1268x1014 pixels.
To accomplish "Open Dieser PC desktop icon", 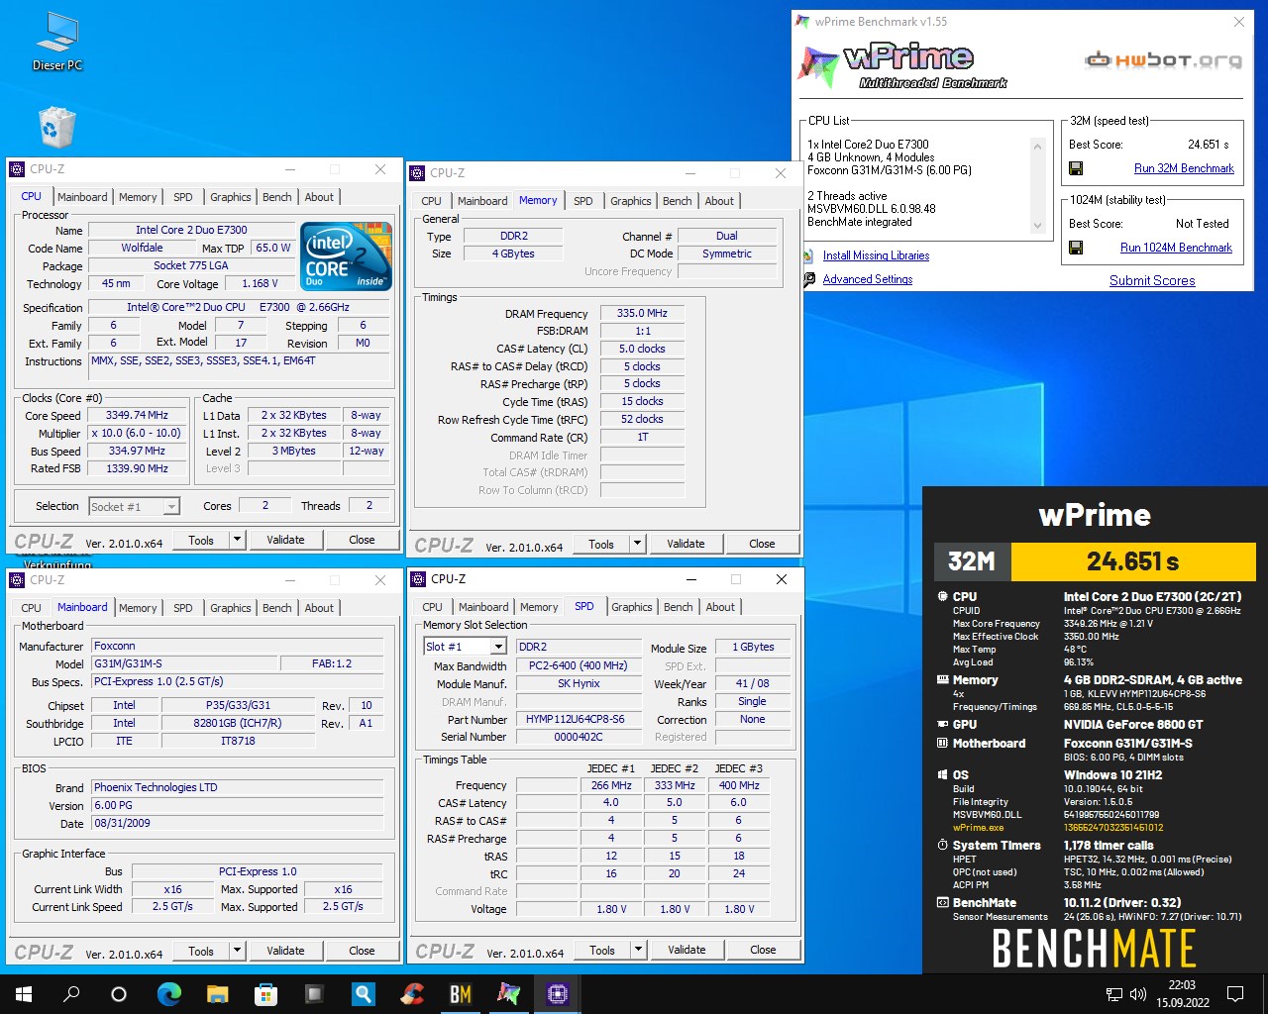I will [x=57, y=42].
